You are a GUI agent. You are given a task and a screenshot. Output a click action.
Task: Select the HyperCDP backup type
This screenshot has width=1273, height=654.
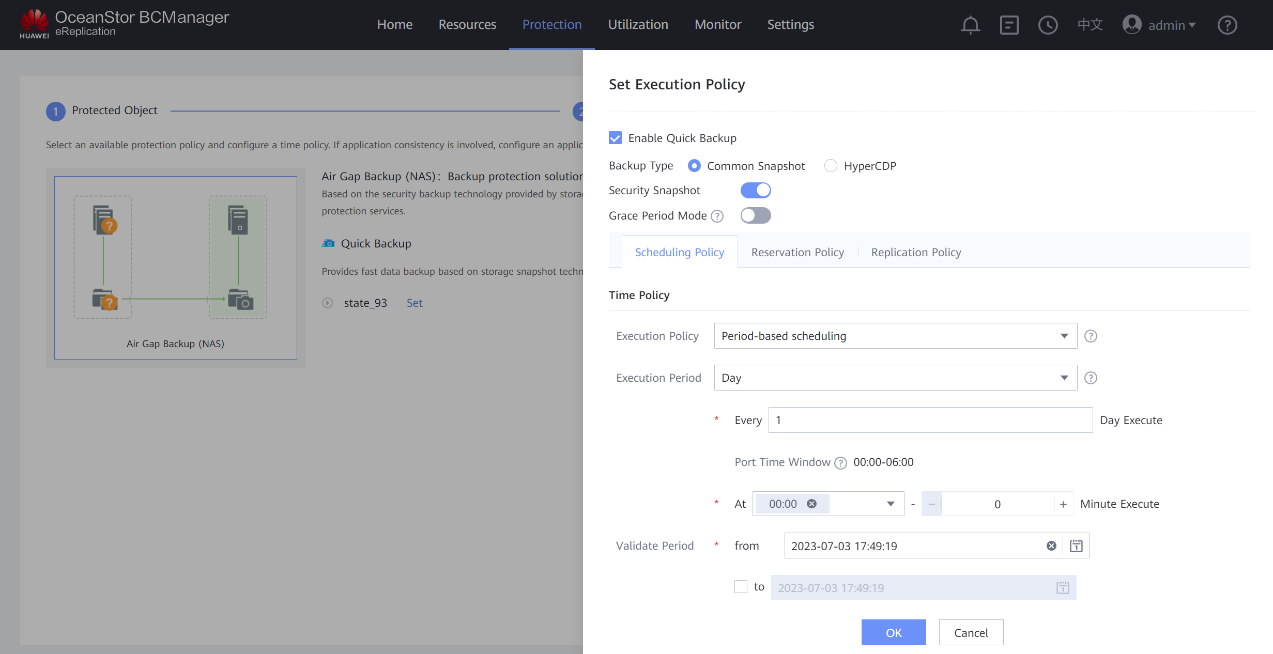click(x=831, y=166)
